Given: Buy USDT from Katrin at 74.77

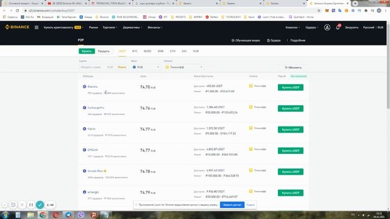Looking at the screenshot, I should [291, 130].
